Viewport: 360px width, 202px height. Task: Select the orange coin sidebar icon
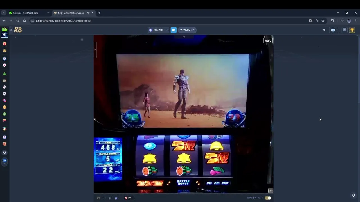[x=4, y=107]
